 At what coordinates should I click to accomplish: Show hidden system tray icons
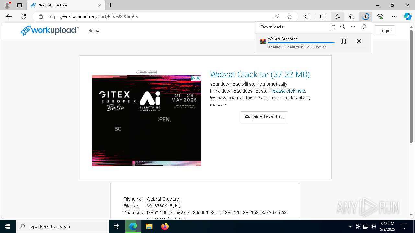click(350, 227)
